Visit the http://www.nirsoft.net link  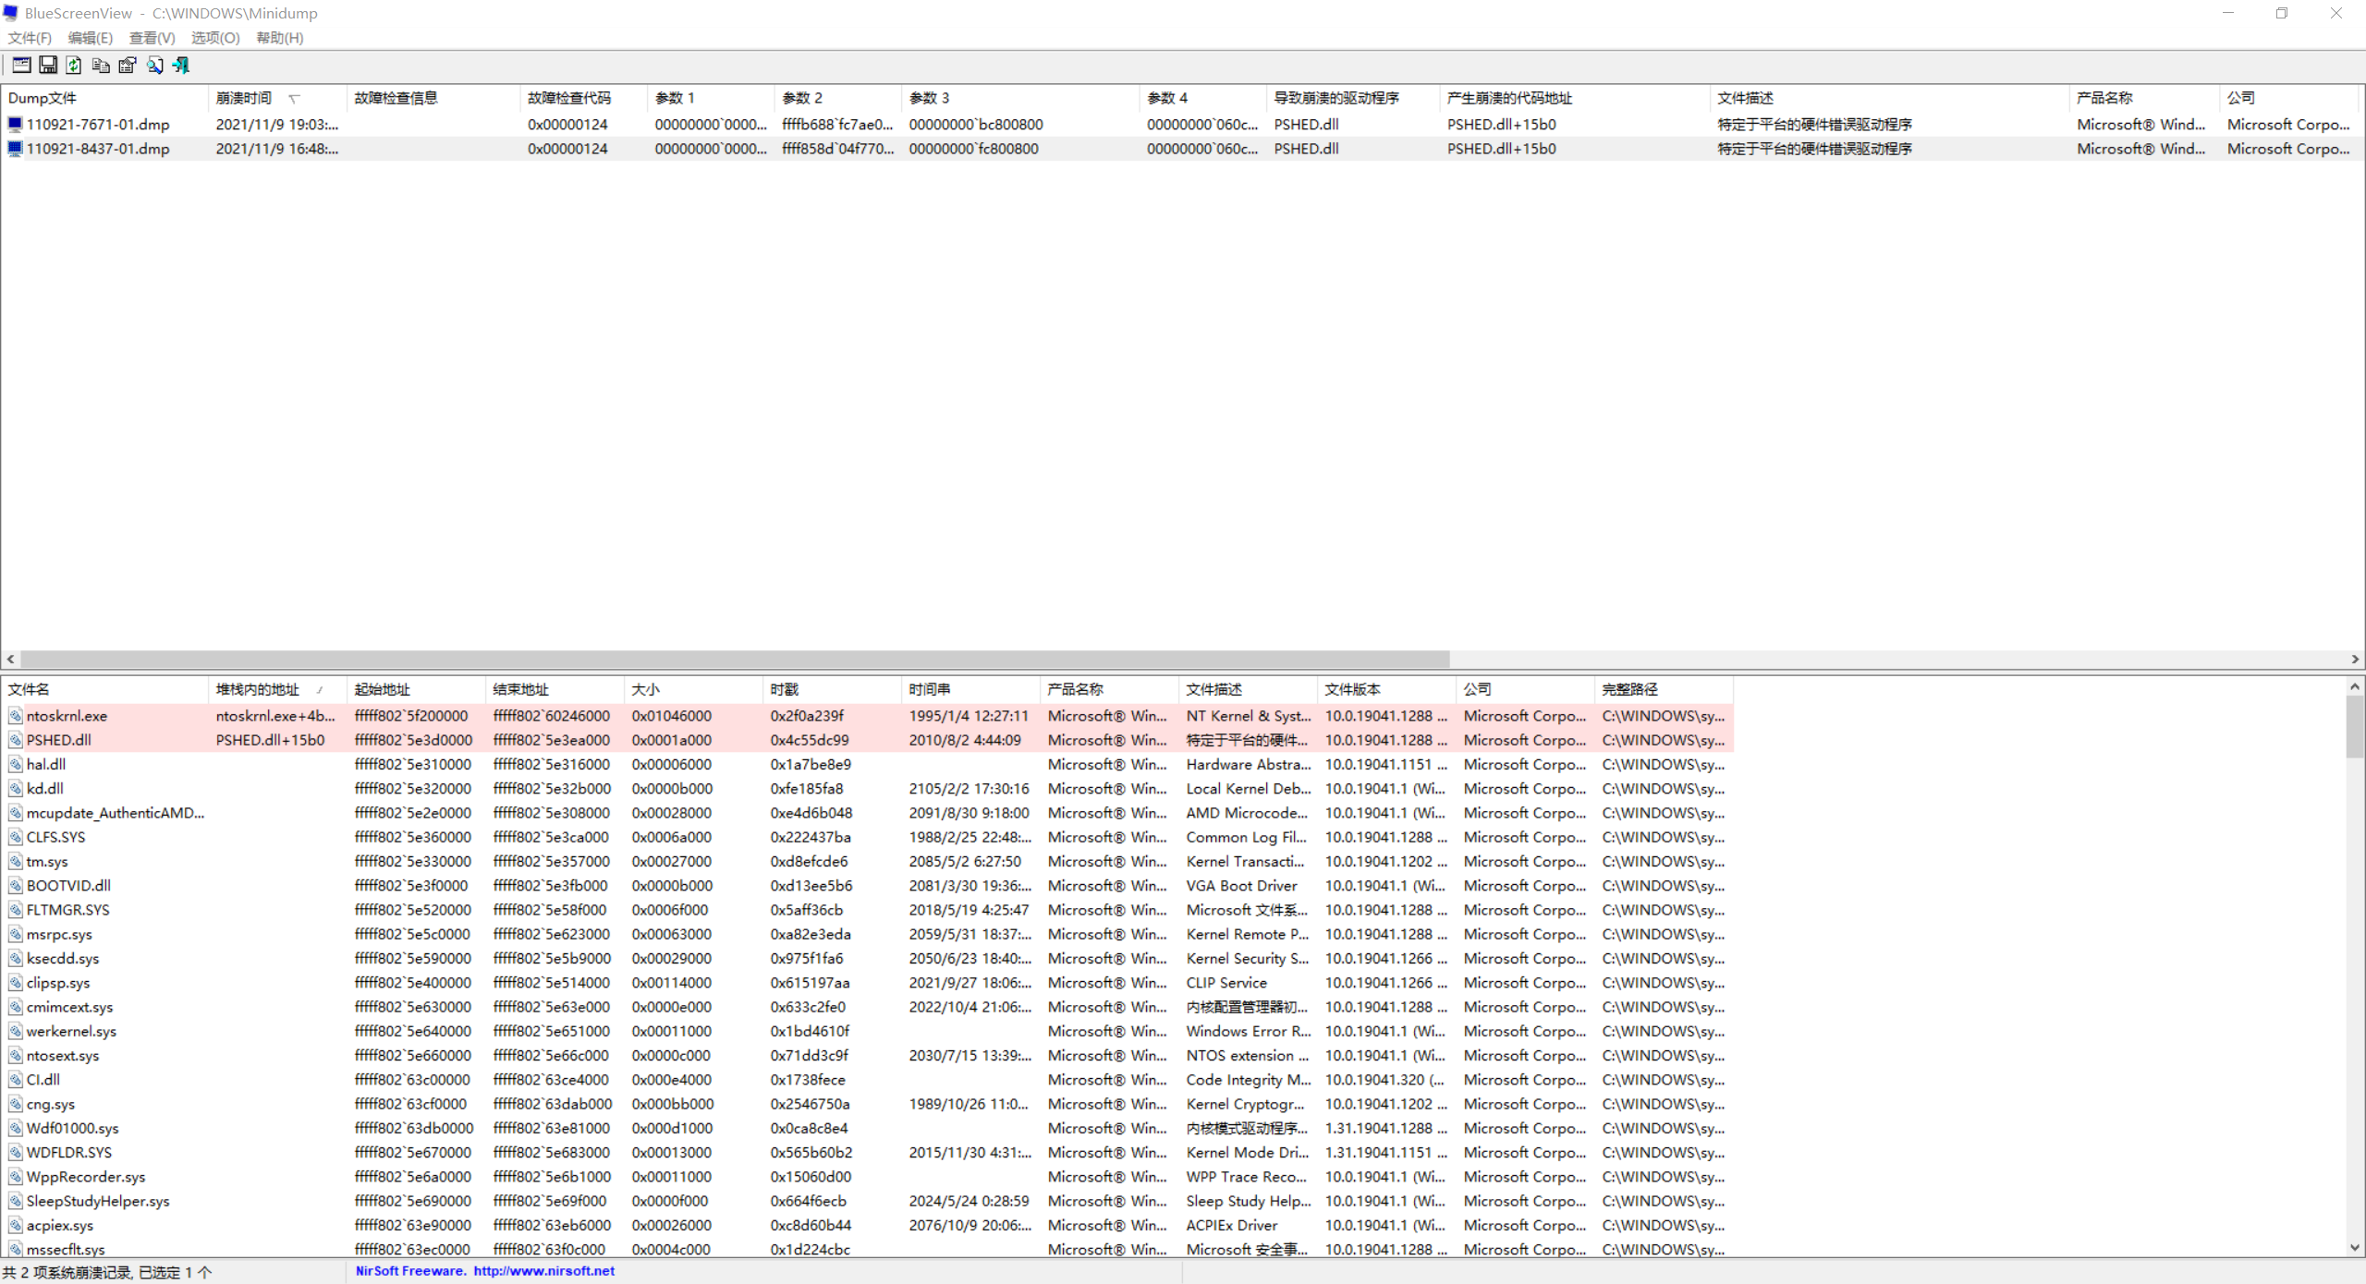pos(543,1271)
